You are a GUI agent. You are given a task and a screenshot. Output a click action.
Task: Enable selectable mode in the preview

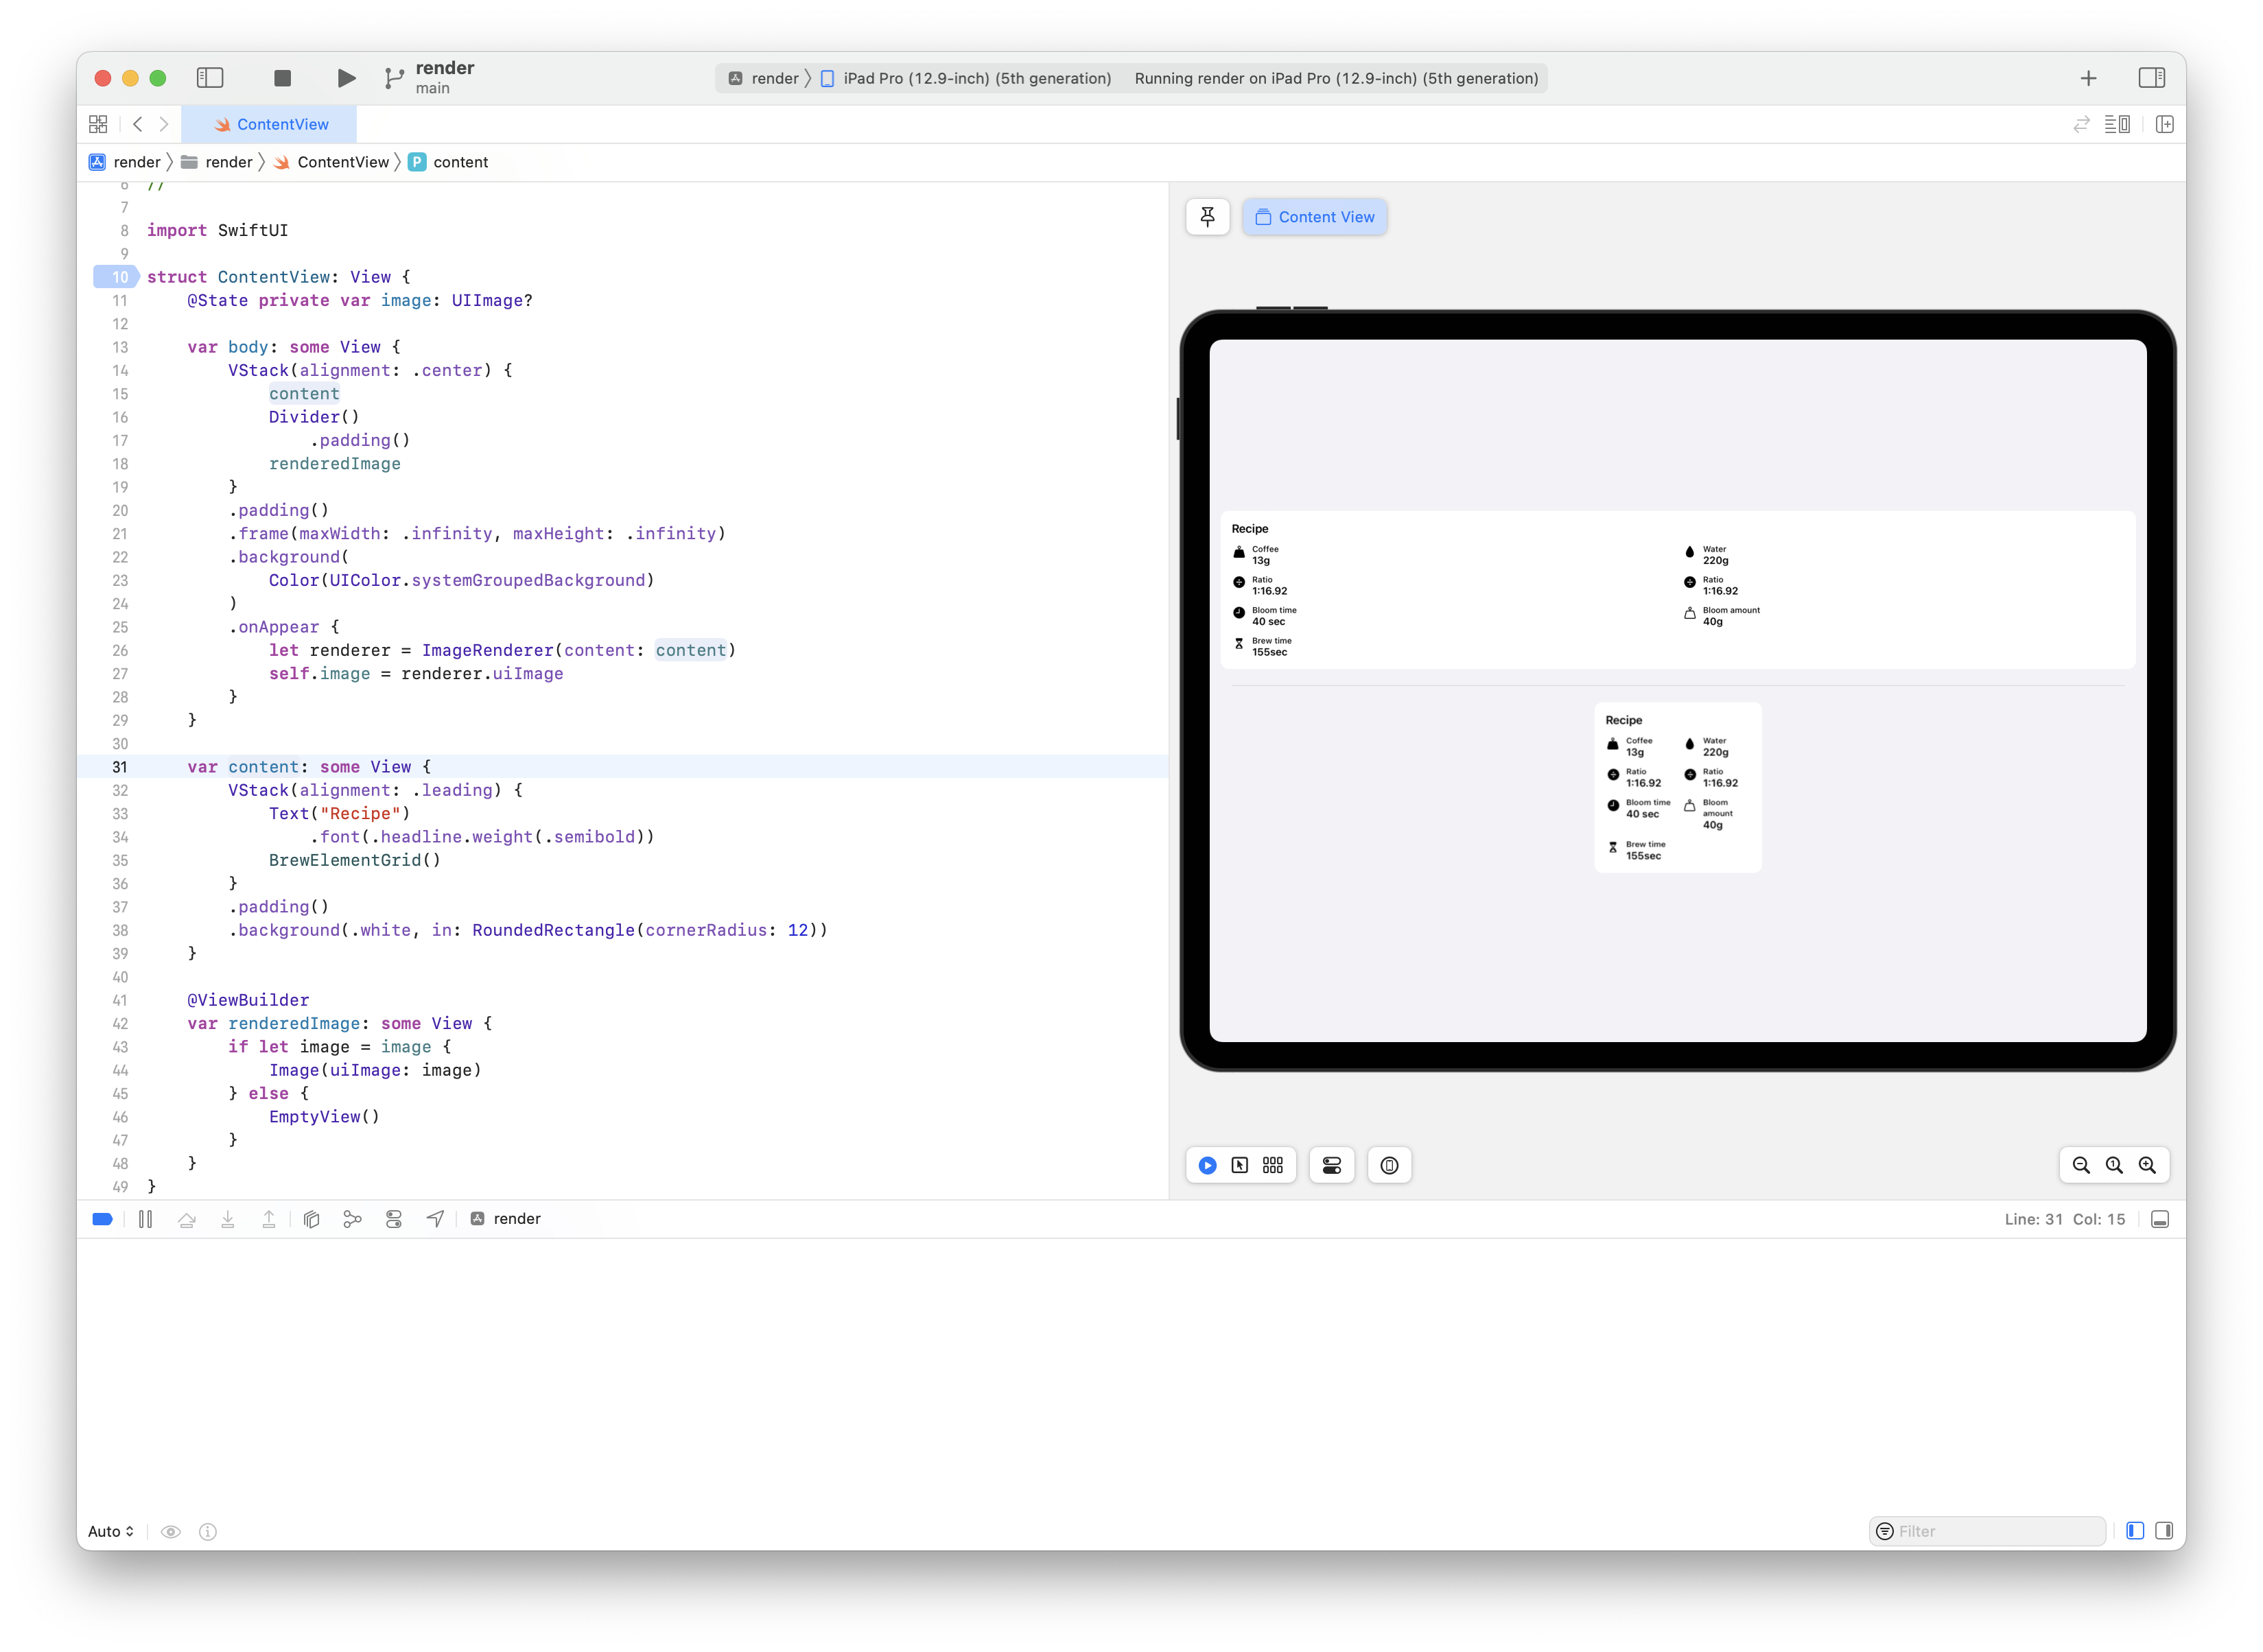pos(1239,1165)
